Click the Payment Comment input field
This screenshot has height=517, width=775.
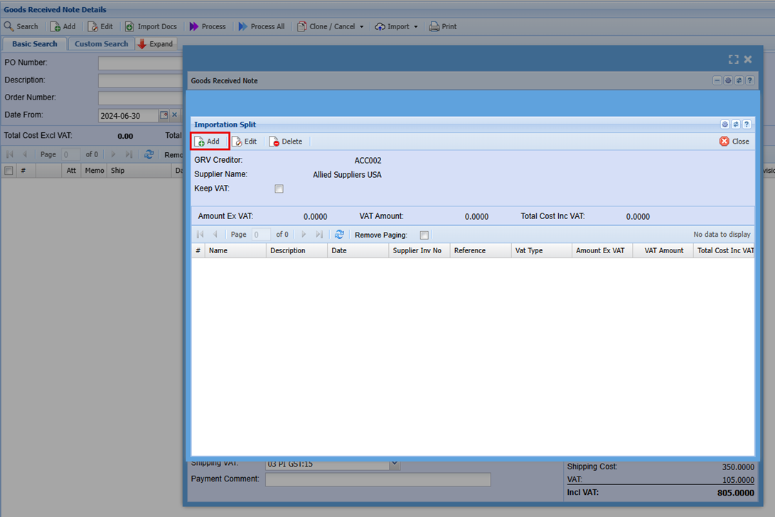point(378,480)
